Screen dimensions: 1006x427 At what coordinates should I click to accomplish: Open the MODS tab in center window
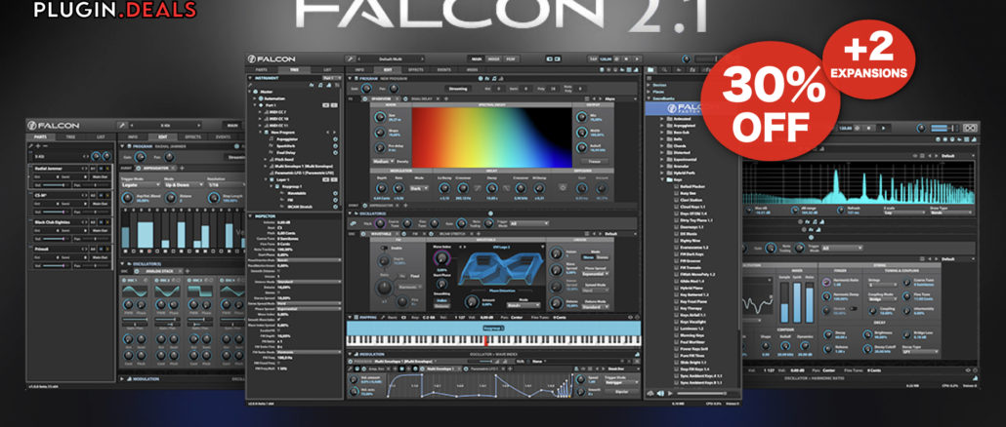point(472,70)
